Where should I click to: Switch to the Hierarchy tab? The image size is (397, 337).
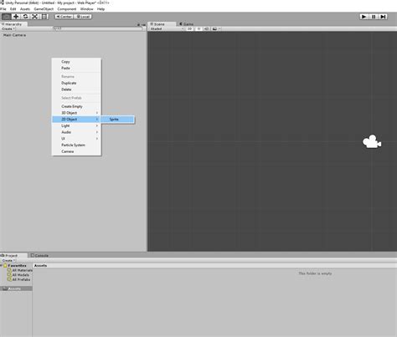pos(13,24)
